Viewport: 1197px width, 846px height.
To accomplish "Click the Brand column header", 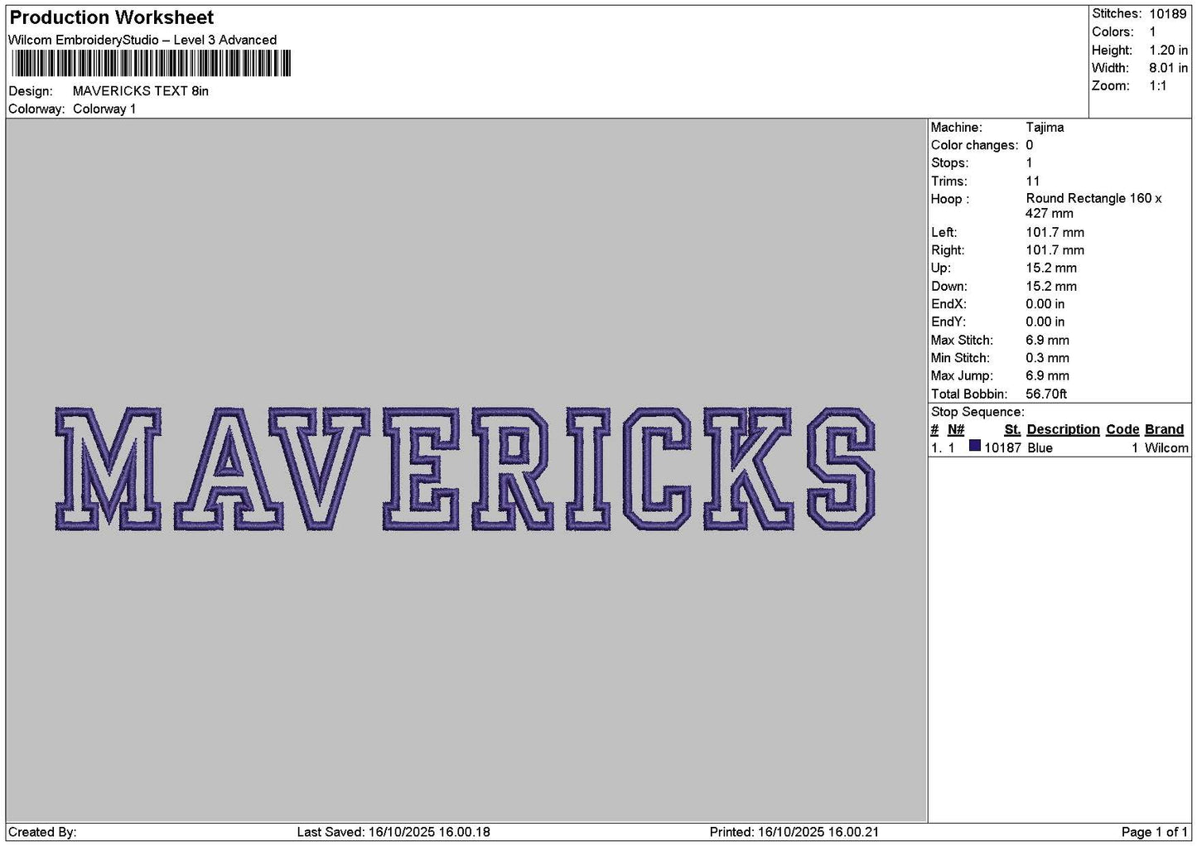I will coord(1164,430).
